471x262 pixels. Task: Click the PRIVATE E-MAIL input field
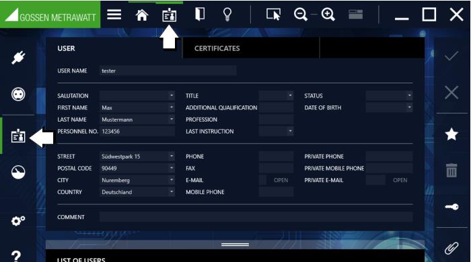(375, 180)
